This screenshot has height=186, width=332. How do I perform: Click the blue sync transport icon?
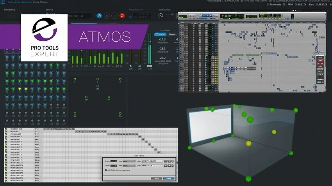[x=99, y=16]
